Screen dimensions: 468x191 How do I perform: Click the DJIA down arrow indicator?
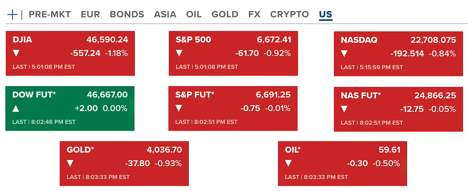point(16,53)
